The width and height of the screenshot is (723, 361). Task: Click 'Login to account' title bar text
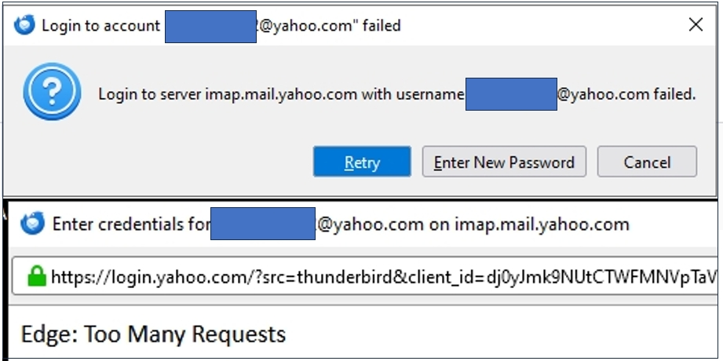pyautogui.click(x=100, y=26)
